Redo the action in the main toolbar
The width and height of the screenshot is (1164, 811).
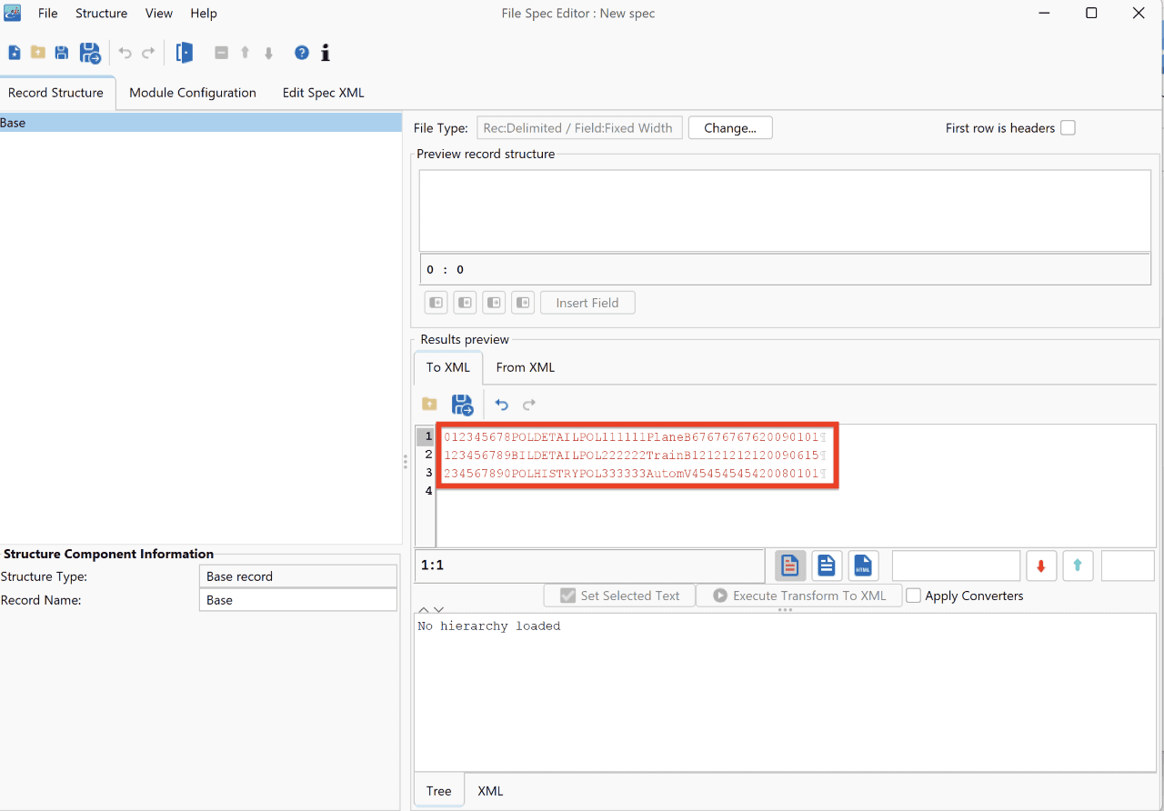coord(148,53)
